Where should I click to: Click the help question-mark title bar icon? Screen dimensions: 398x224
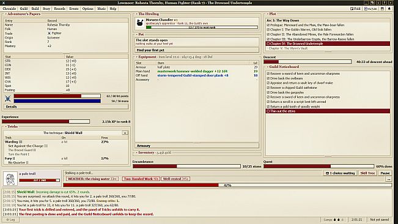pyautogui.click(x=385, y=3)
